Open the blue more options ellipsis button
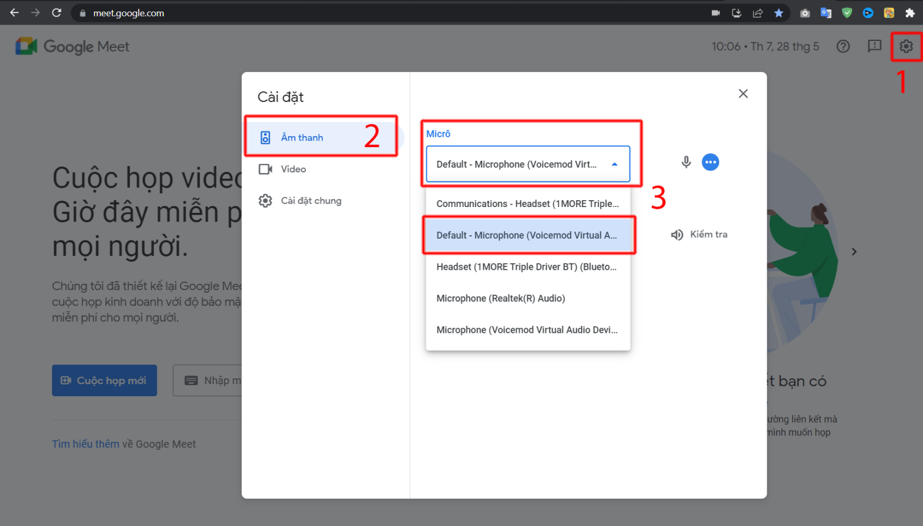The height and width of the screenshot is (526, 923). [711, 162]
